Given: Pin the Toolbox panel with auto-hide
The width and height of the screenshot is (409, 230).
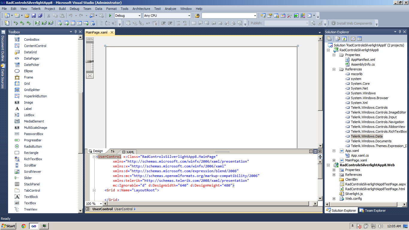Looking at the screenshot, I should (x=76, y=32).
